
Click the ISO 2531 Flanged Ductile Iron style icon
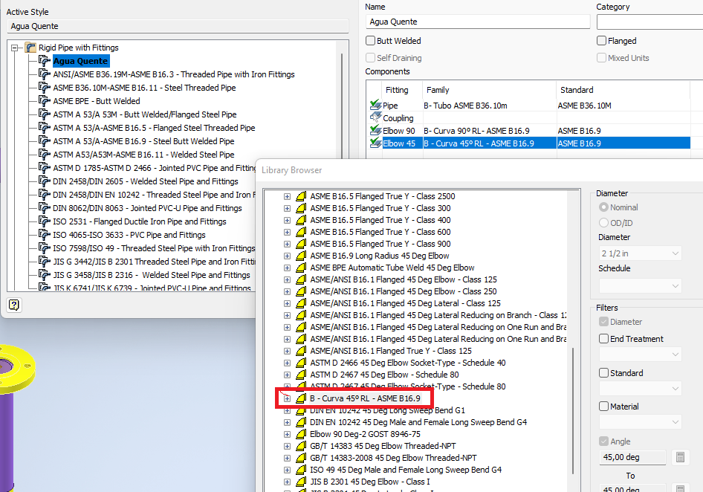pyautogui.click(x=45, y=221)
